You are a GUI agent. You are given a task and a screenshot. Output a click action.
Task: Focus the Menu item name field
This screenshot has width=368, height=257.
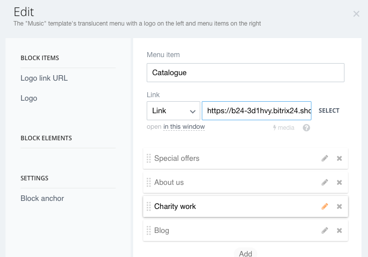coord(245,73)
